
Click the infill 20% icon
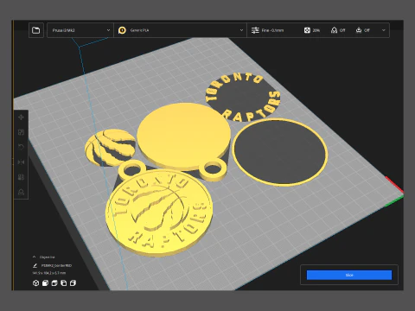pos(307,30)
